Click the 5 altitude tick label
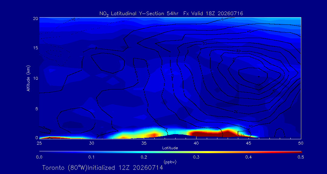The width and height of the screenshot is (327, 174). (36, 108)
